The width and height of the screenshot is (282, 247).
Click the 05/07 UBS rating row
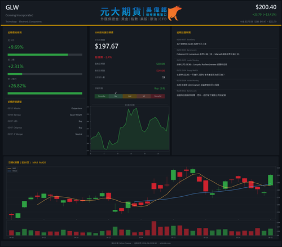(45, 121)
